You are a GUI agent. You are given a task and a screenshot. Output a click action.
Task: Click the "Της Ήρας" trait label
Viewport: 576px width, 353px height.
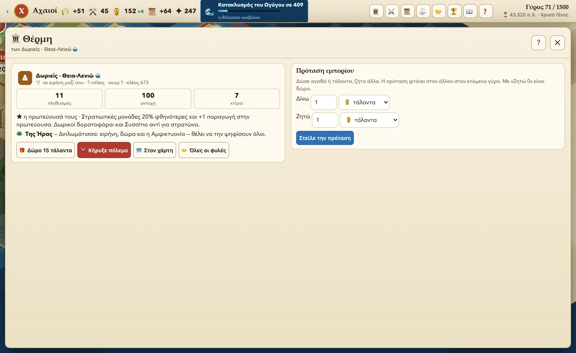[39, 134]
